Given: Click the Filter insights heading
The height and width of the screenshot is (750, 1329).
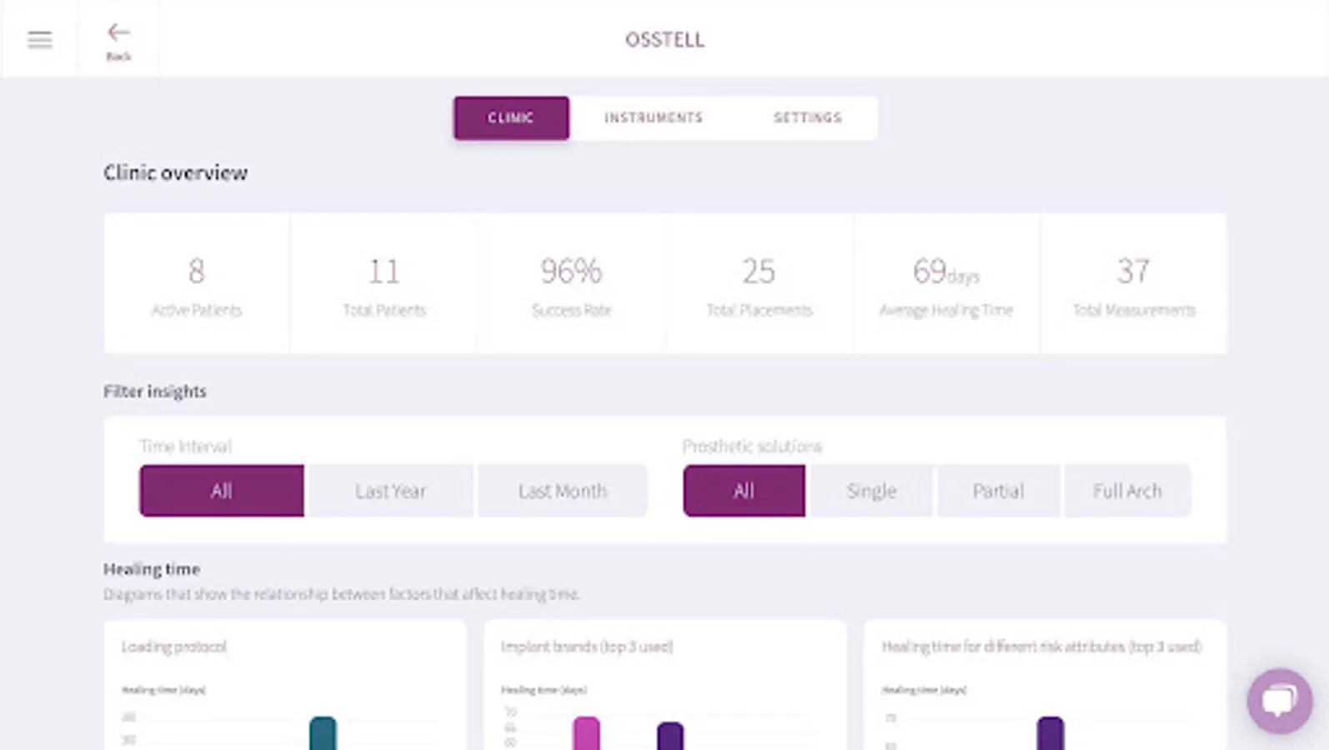Looking at the screenshot, I should (x=155, y=391).
